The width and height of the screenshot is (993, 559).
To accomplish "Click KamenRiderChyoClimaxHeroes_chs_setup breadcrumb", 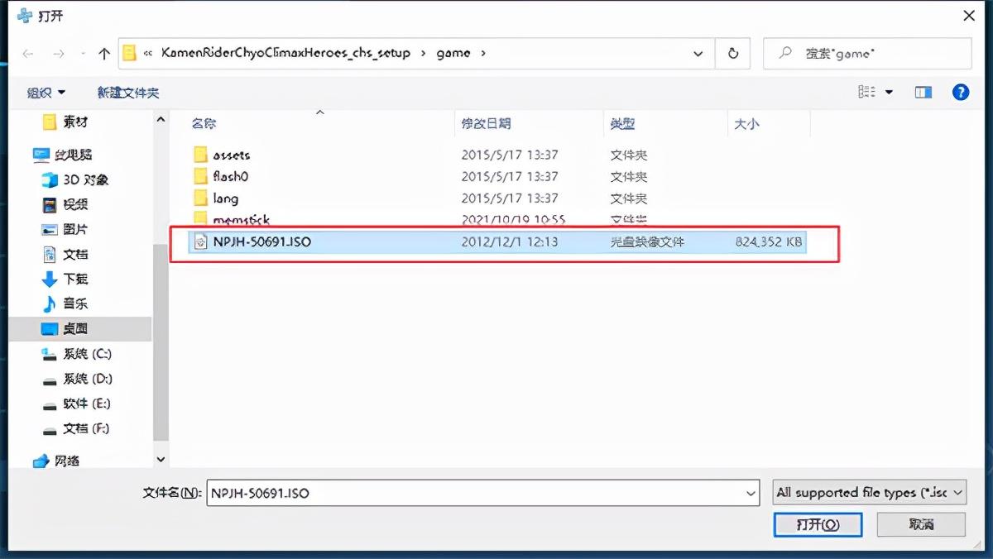I will [285, 53].
